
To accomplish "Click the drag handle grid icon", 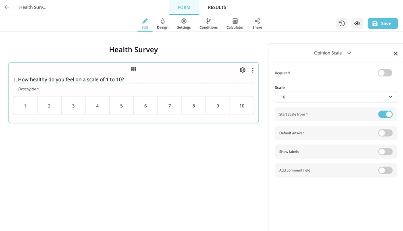I will (133, 69).
